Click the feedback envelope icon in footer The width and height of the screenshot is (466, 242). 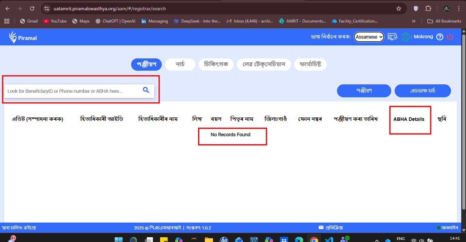pyautogui.click(x=321, y=228)
